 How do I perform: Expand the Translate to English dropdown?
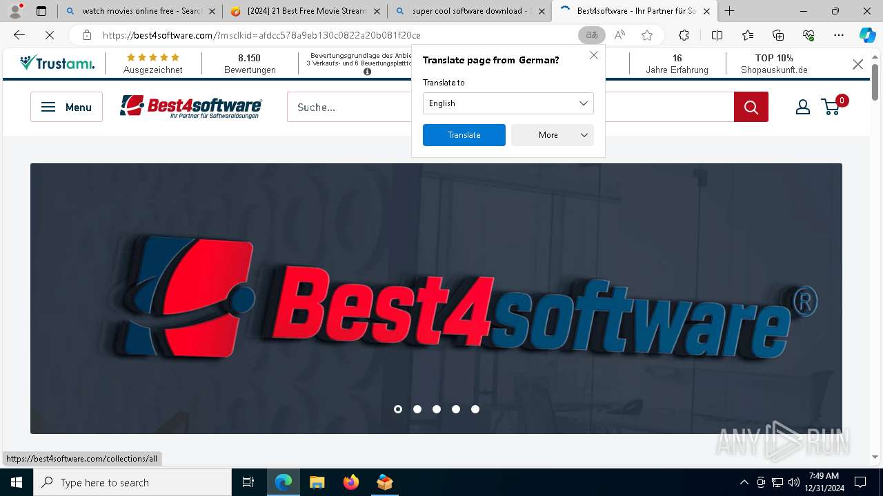pos(508,103)
